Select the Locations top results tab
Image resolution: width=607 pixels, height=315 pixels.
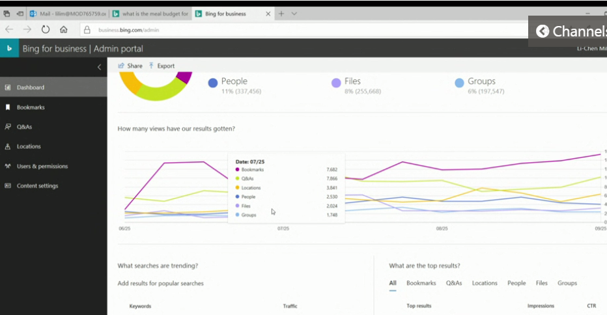point(485,283)
